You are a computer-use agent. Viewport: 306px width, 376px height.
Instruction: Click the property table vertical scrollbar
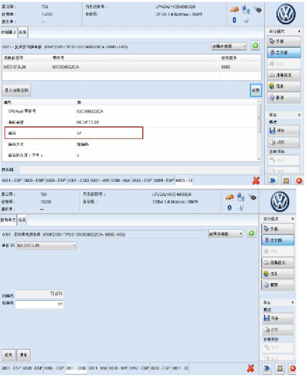259,130
